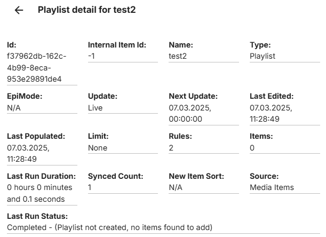The image size is (326, 237).
Task: Click the Limit field showing None
Action: tap(98, 148)
